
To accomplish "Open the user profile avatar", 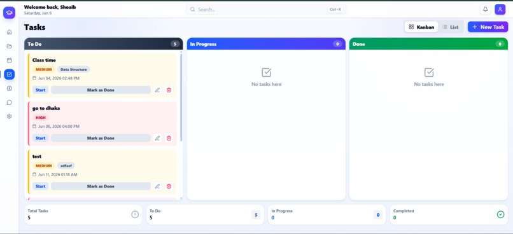I will pyautogui.click(x=500, y=10).
